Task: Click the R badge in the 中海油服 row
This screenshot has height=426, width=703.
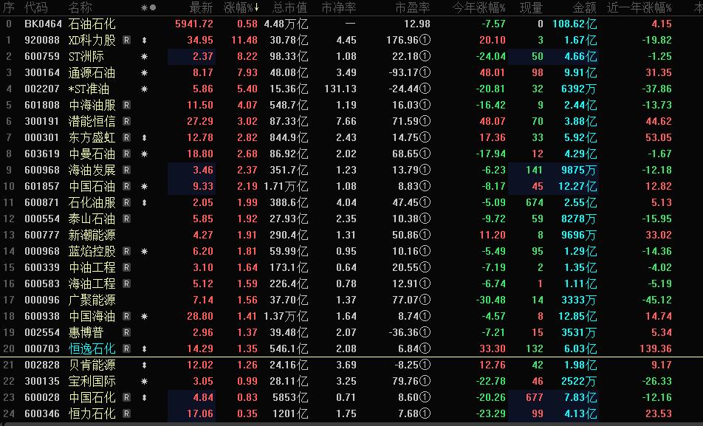Action: click(x=126, y=106)
